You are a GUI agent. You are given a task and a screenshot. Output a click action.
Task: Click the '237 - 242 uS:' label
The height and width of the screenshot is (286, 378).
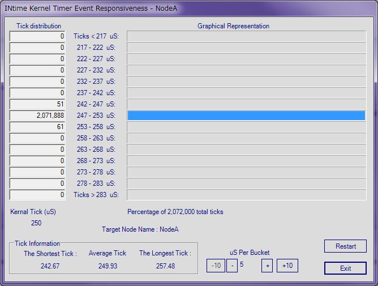click(x=96, y=93)
